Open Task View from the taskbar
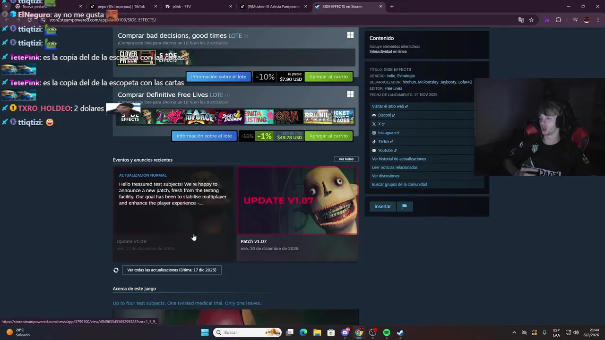This screenshot has height=340, width=605. point(290,332)
